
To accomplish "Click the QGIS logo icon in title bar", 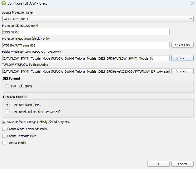I will point(4,3).
